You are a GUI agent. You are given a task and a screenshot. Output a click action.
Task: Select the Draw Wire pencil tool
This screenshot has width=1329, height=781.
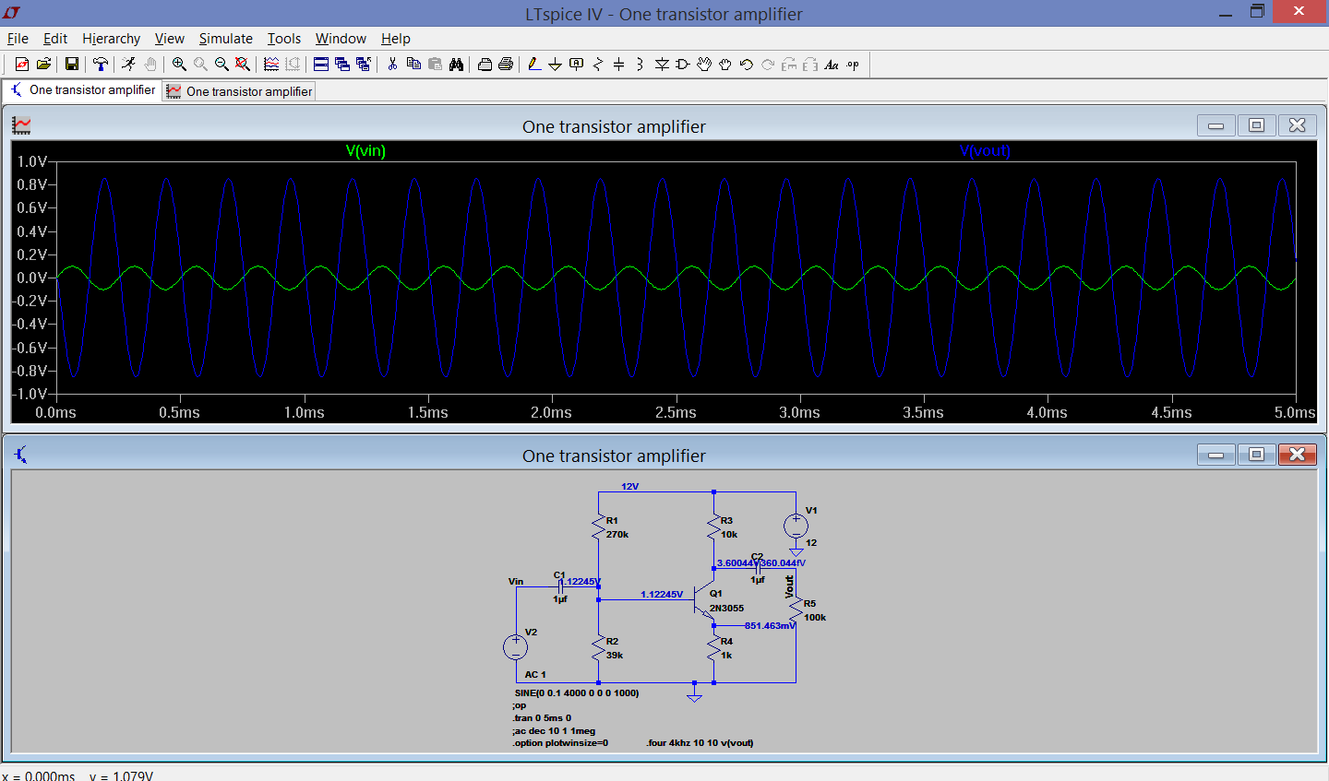[x=534, y=64]
